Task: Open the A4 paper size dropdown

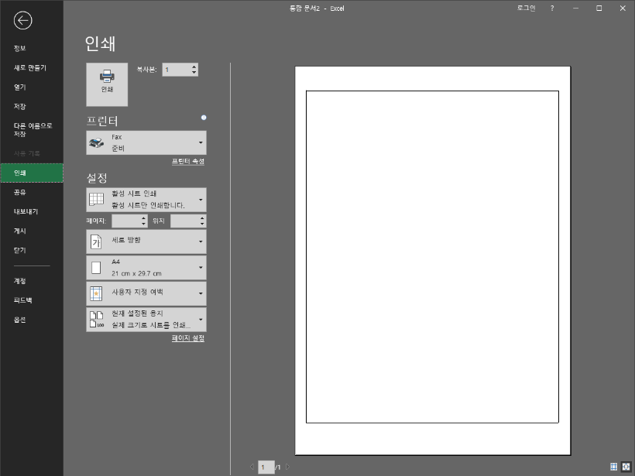Action: (x=146, y=268)
